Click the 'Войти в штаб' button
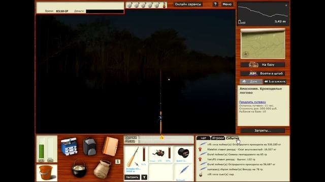This screenshot has height=182, width=325. point(263,73)
